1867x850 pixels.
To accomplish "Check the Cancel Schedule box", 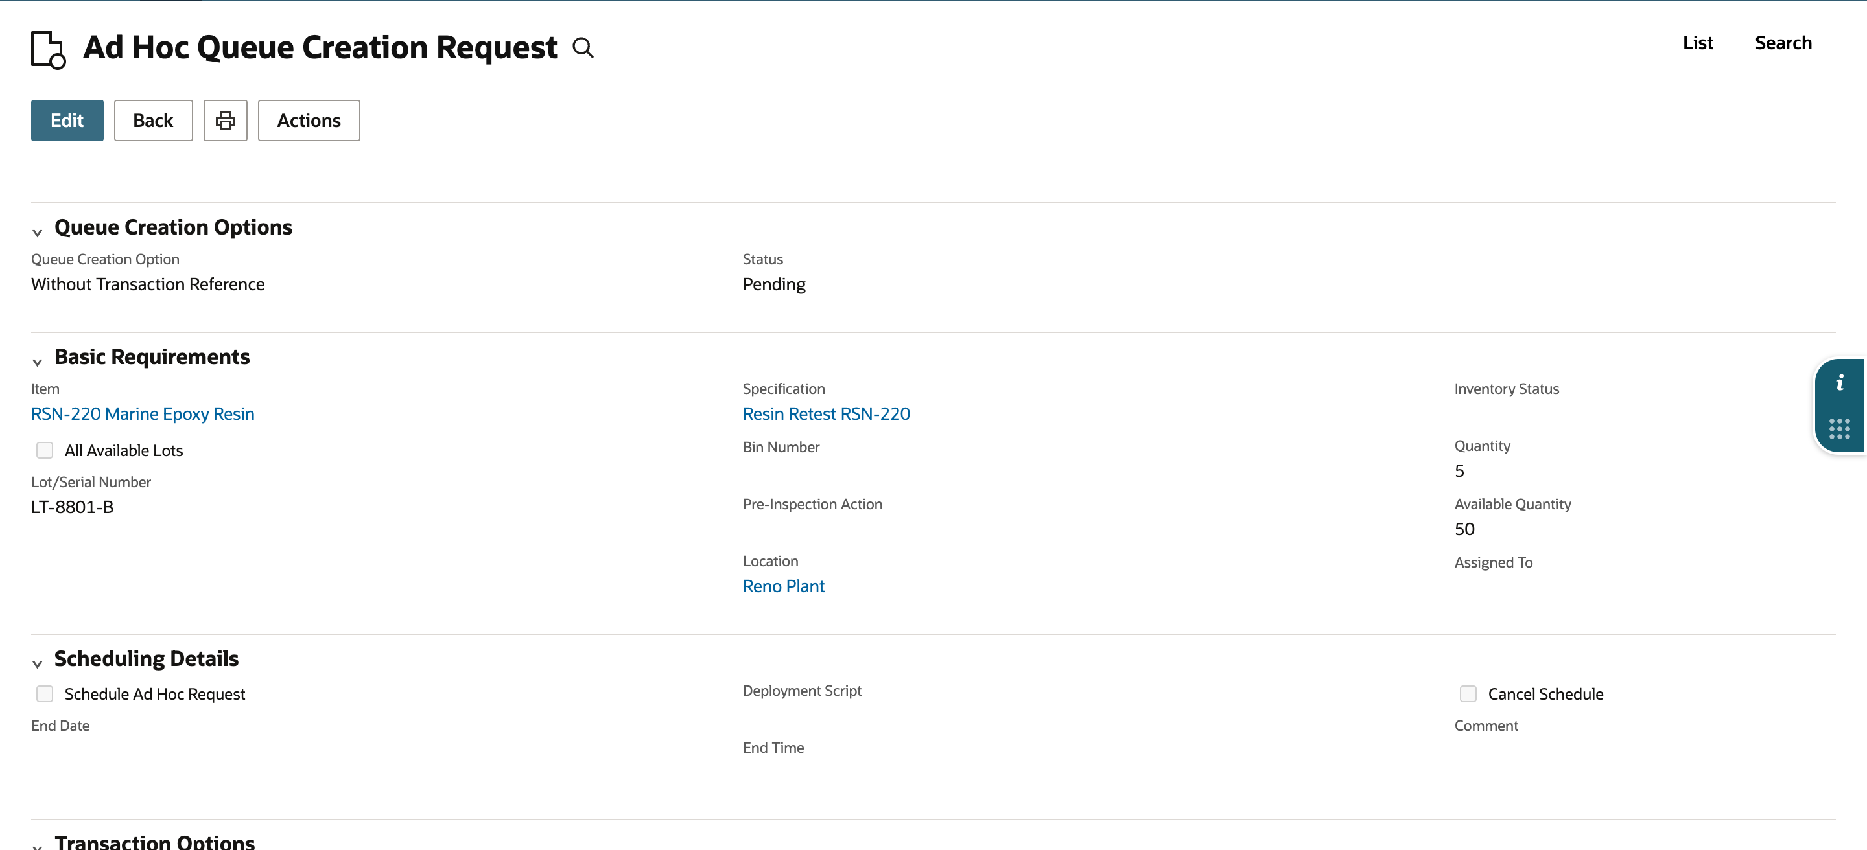I will tap(1468, 694).
